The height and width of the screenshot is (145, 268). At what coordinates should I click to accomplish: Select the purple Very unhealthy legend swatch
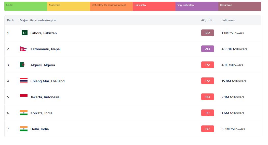point(197,6)
